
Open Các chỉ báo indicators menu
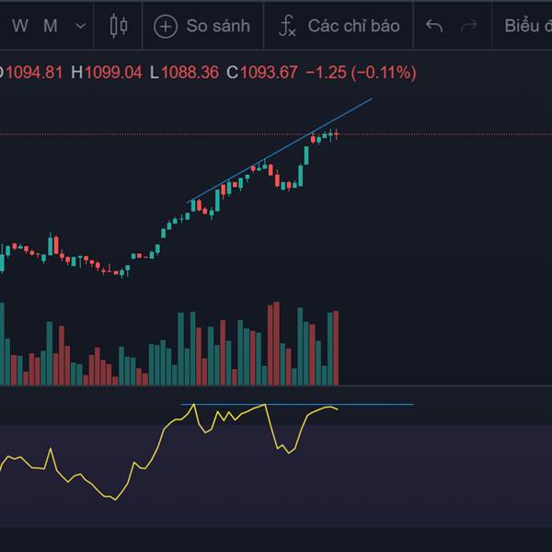click(339, 26)
